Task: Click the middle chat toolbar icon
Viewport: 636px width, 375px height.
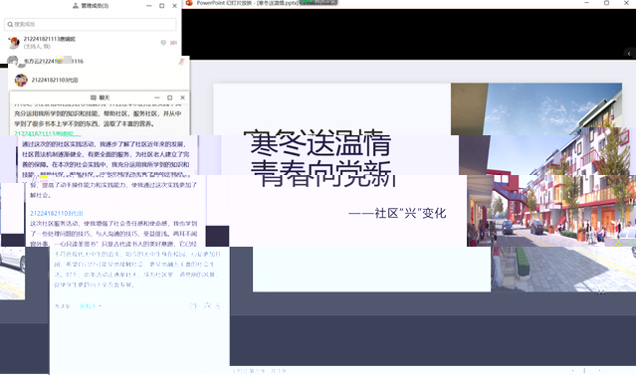Action: click(x=207, y=306)
